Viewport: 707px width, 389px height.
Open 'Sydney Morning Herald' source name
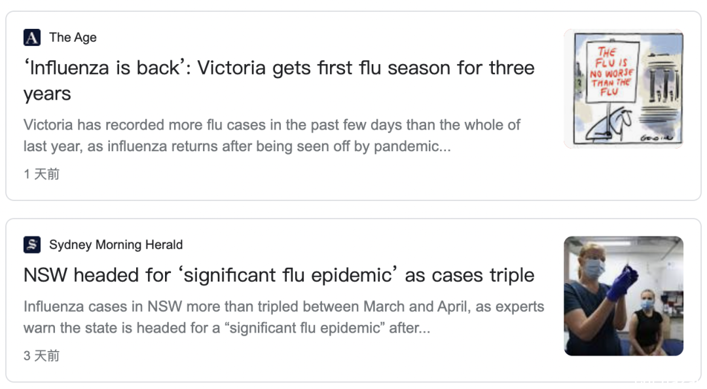[116, 244]
